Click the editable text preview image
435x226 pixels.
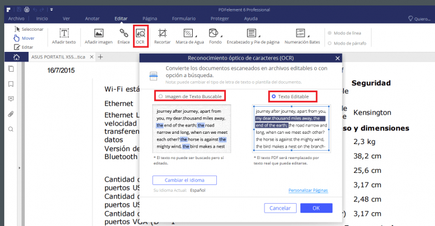[291, 128]
